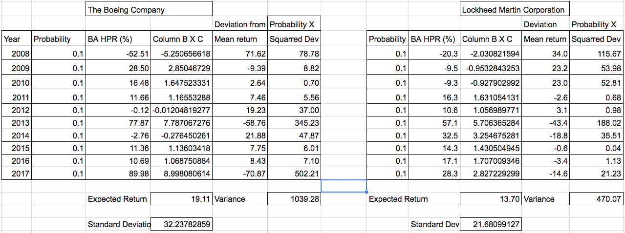Select squared deviation cell 502.21
625x233 pixels.
294,173
